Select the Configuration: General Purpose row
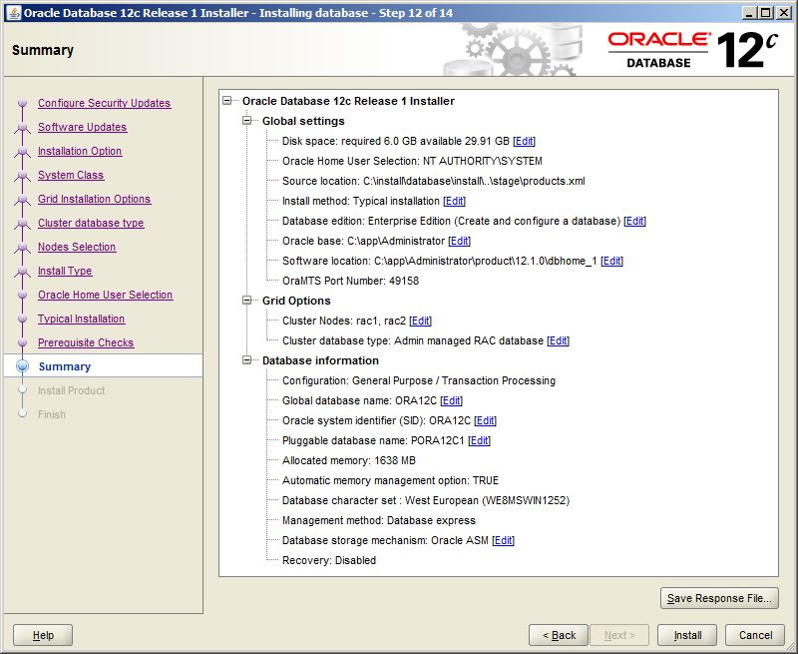798x654 pixels. point(419,380)
